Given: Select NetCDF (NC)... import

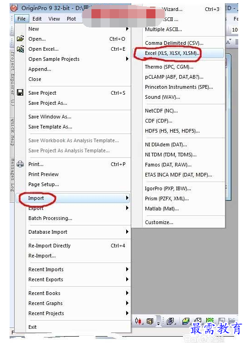Looking at the screenshot, I should pos(179,111).
